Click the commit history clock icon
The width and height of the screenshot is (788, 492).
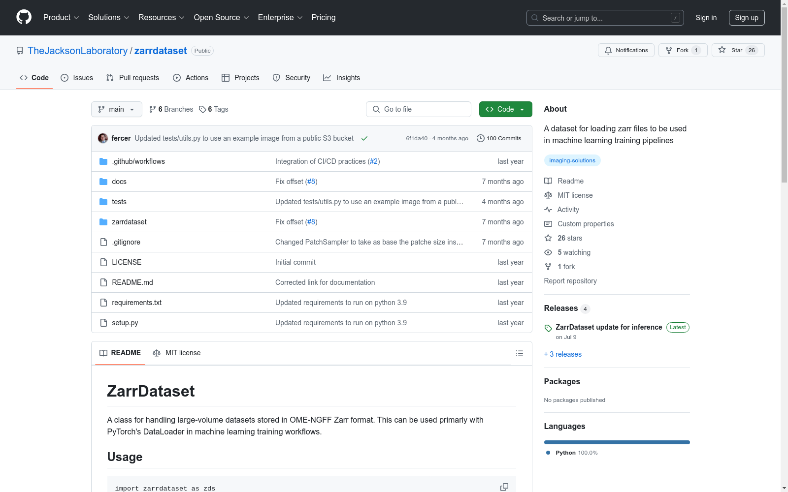click(x=481, y=138)
